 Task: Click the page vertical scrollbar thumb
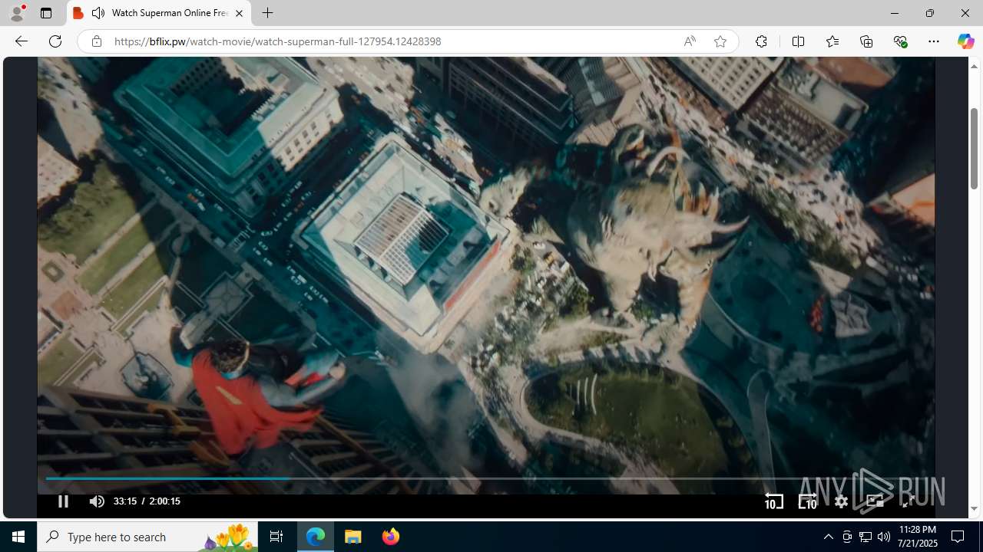[974, 149]
